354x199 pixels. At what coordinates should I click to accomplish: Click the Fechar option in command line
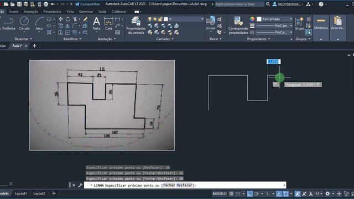point(169,185)
